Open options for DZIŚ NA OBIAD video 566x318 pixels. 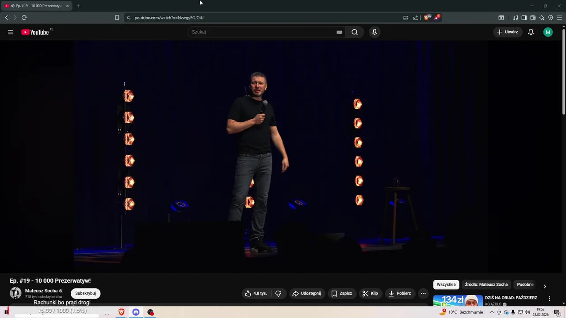[549, 299]
